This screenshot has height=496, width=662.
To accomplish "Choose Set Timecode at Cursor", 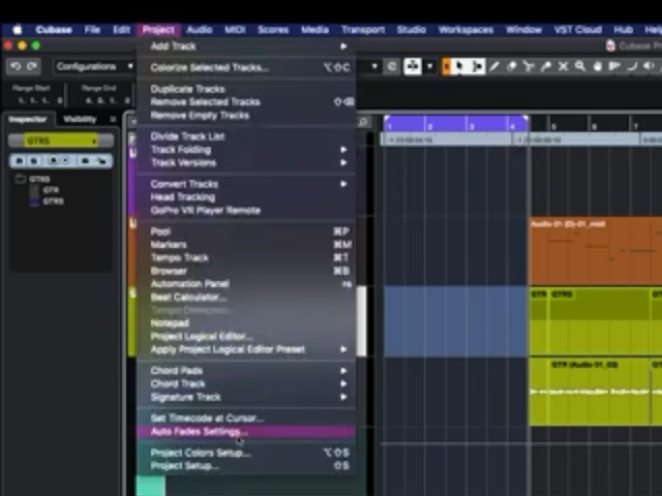I will pos(247,418).
